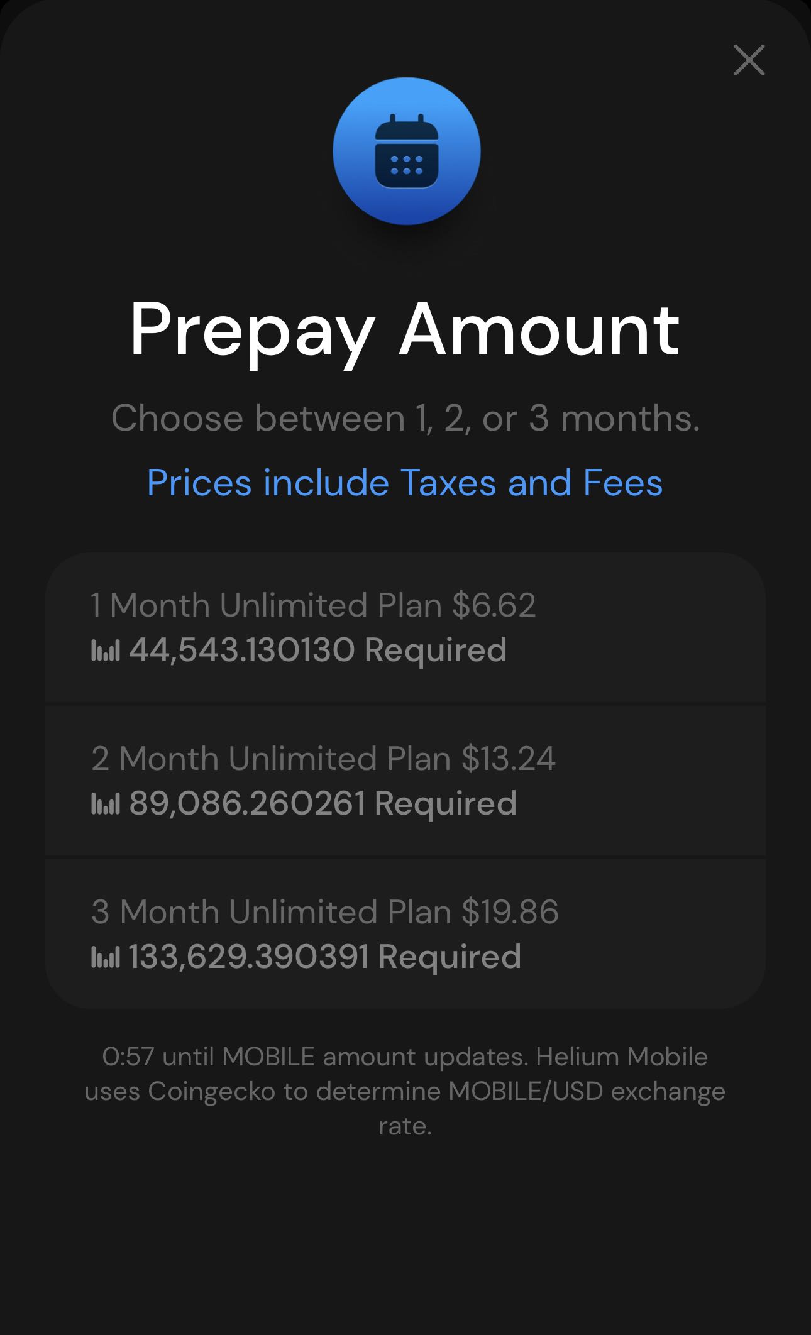This screenshot has height=1335, width=811.
Task: Click the $19.86 plan price
Action: (510, 912)
